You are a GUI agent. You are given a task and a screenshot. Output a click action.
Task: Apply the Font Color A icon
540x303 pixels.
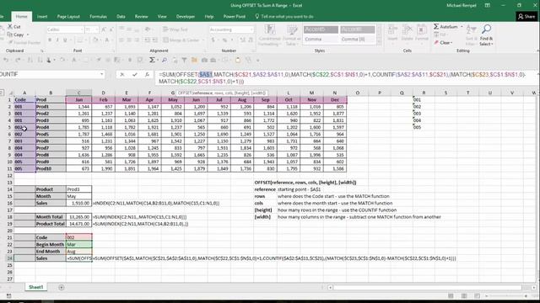click(x=107, y=40)
